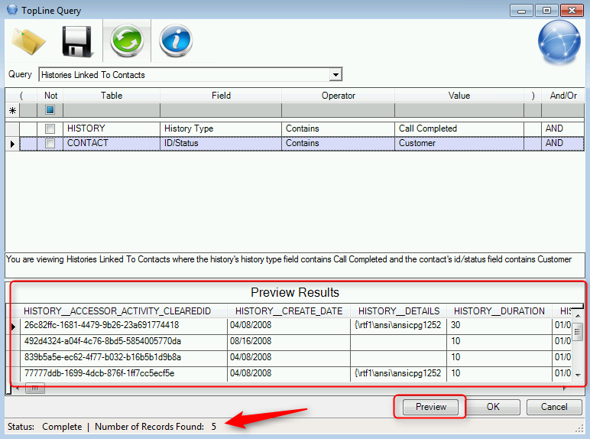Select Contains operator in HISTORY row
The height and width of the screenshot is (439, 590).
(338, 128)
